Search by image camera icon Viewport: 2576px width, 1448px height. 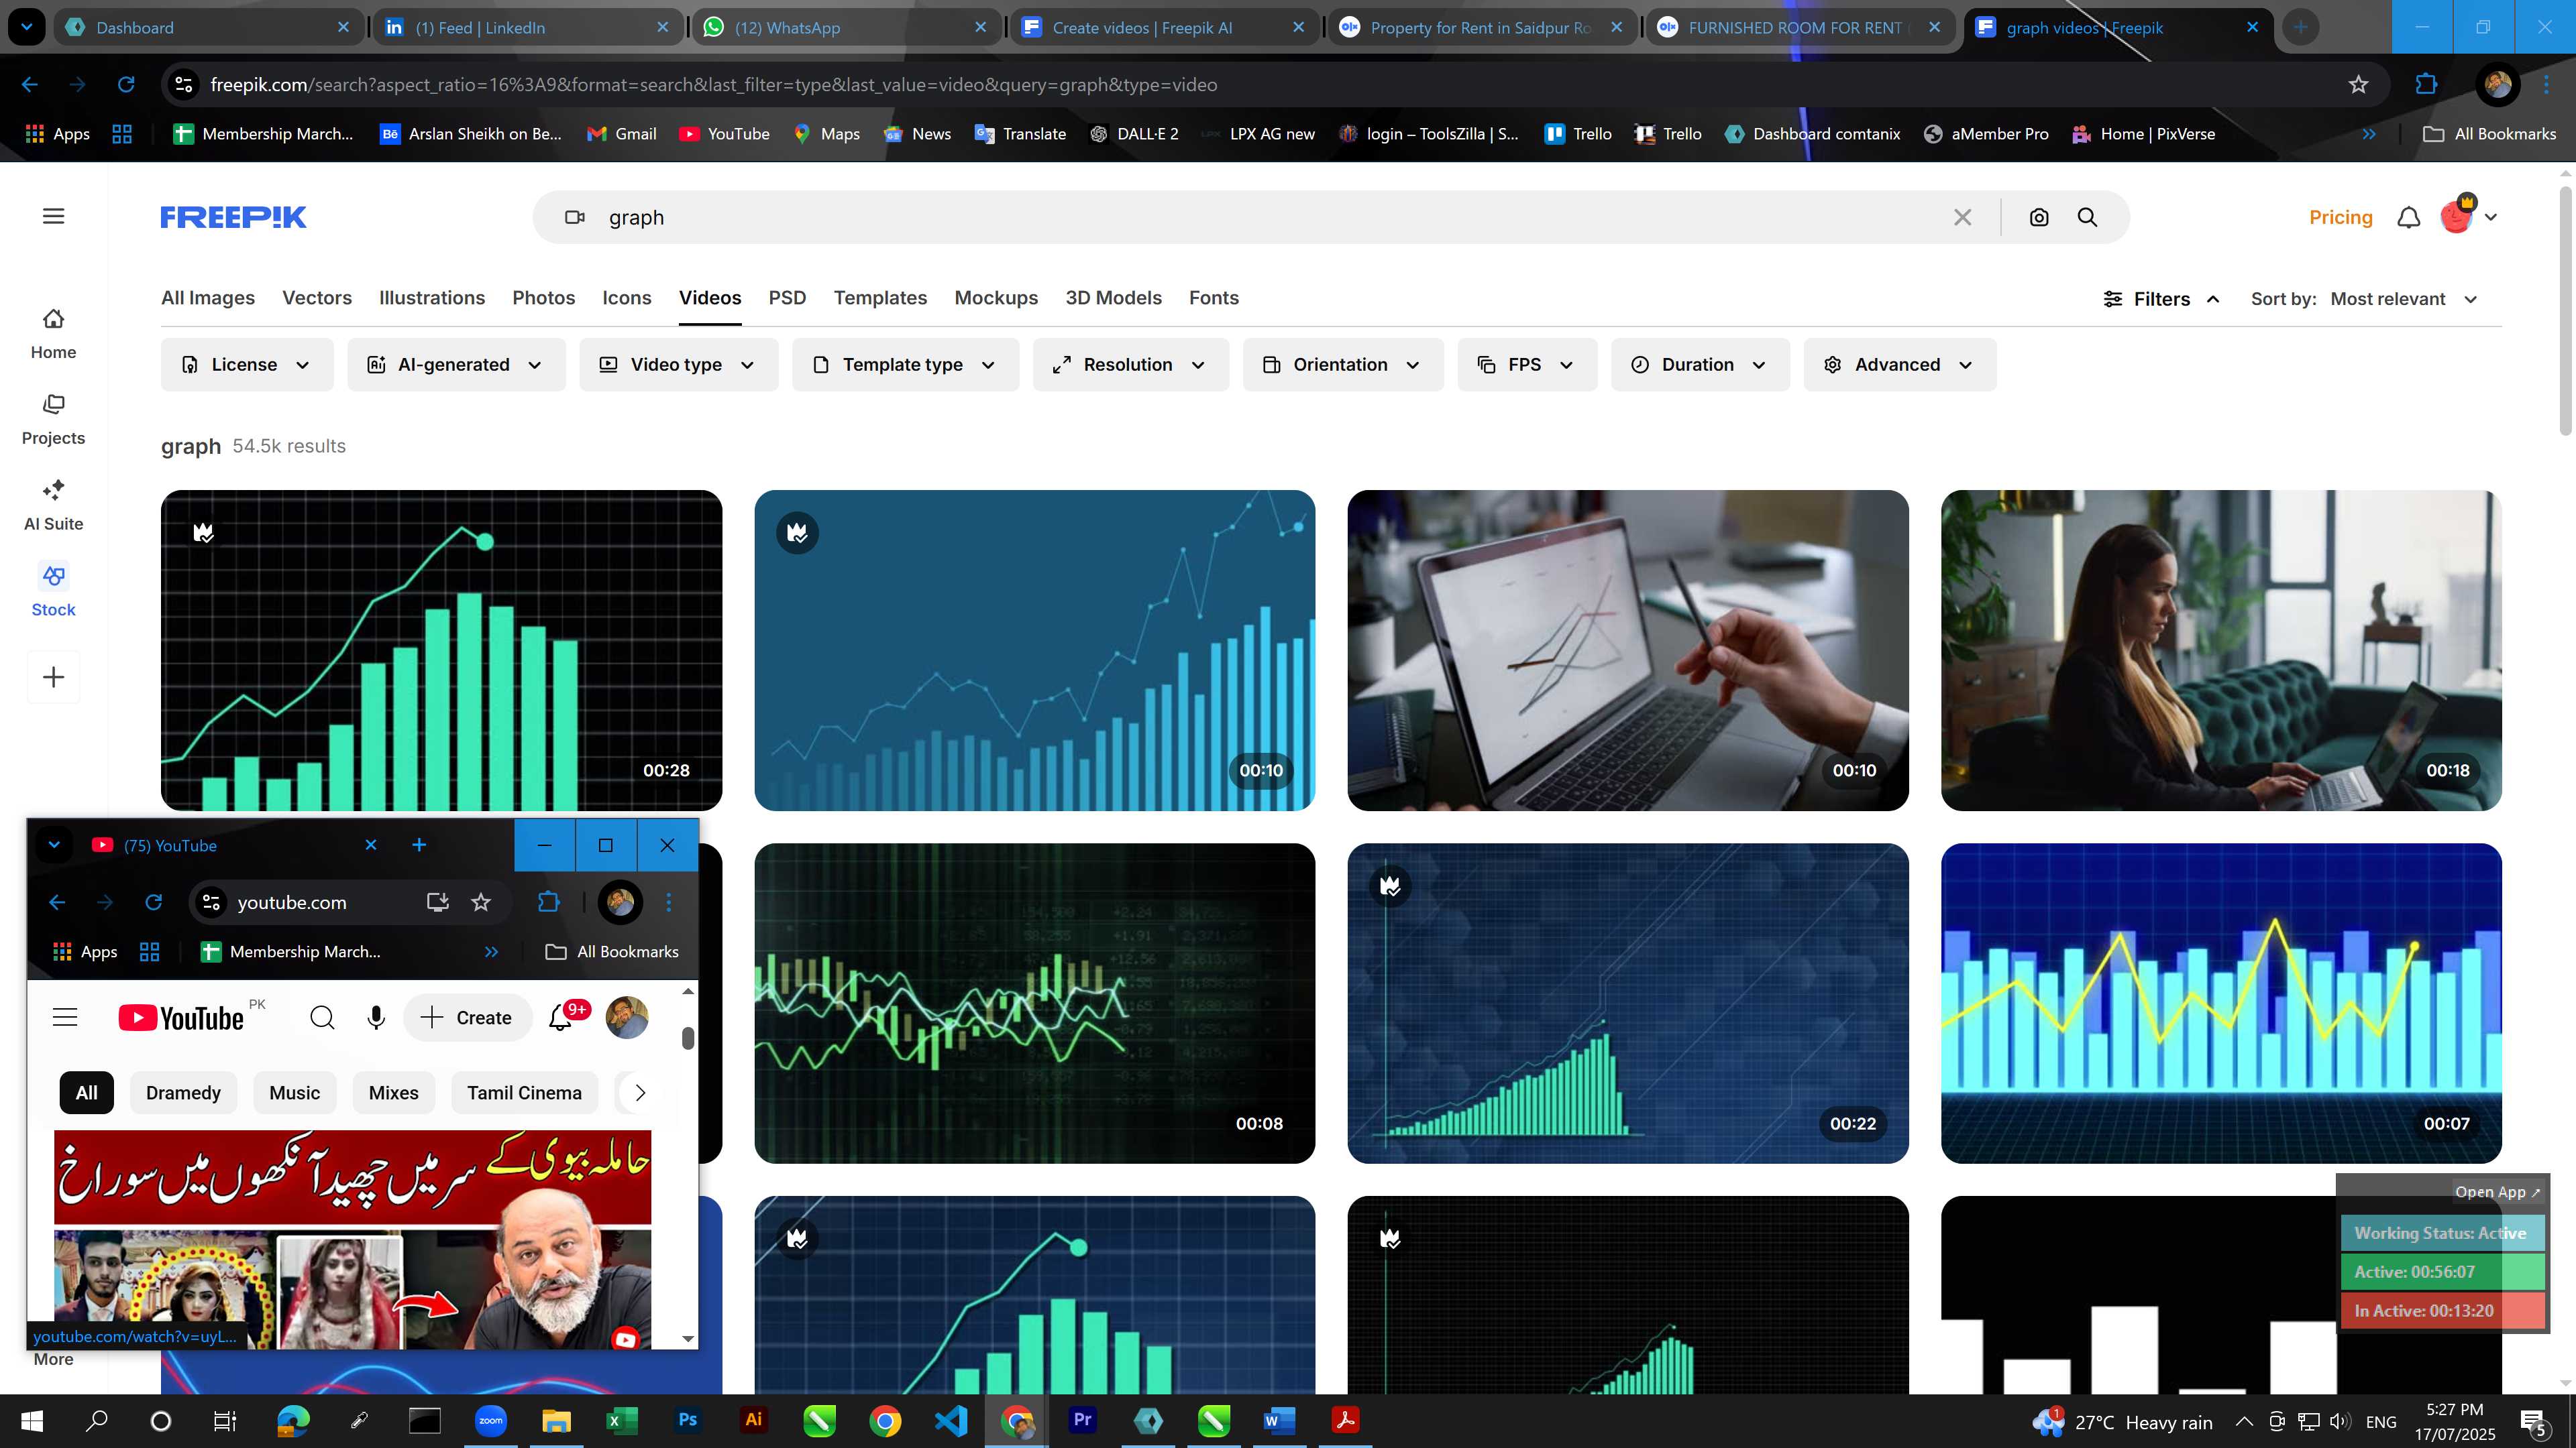pyautogui.click(x=2039, y=217)
